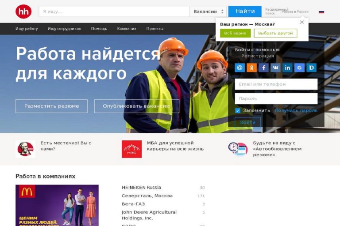The image size is (340, 226).
Task: Sign in with VK icon
Action: pyautogui.click(x=275, y=68)
